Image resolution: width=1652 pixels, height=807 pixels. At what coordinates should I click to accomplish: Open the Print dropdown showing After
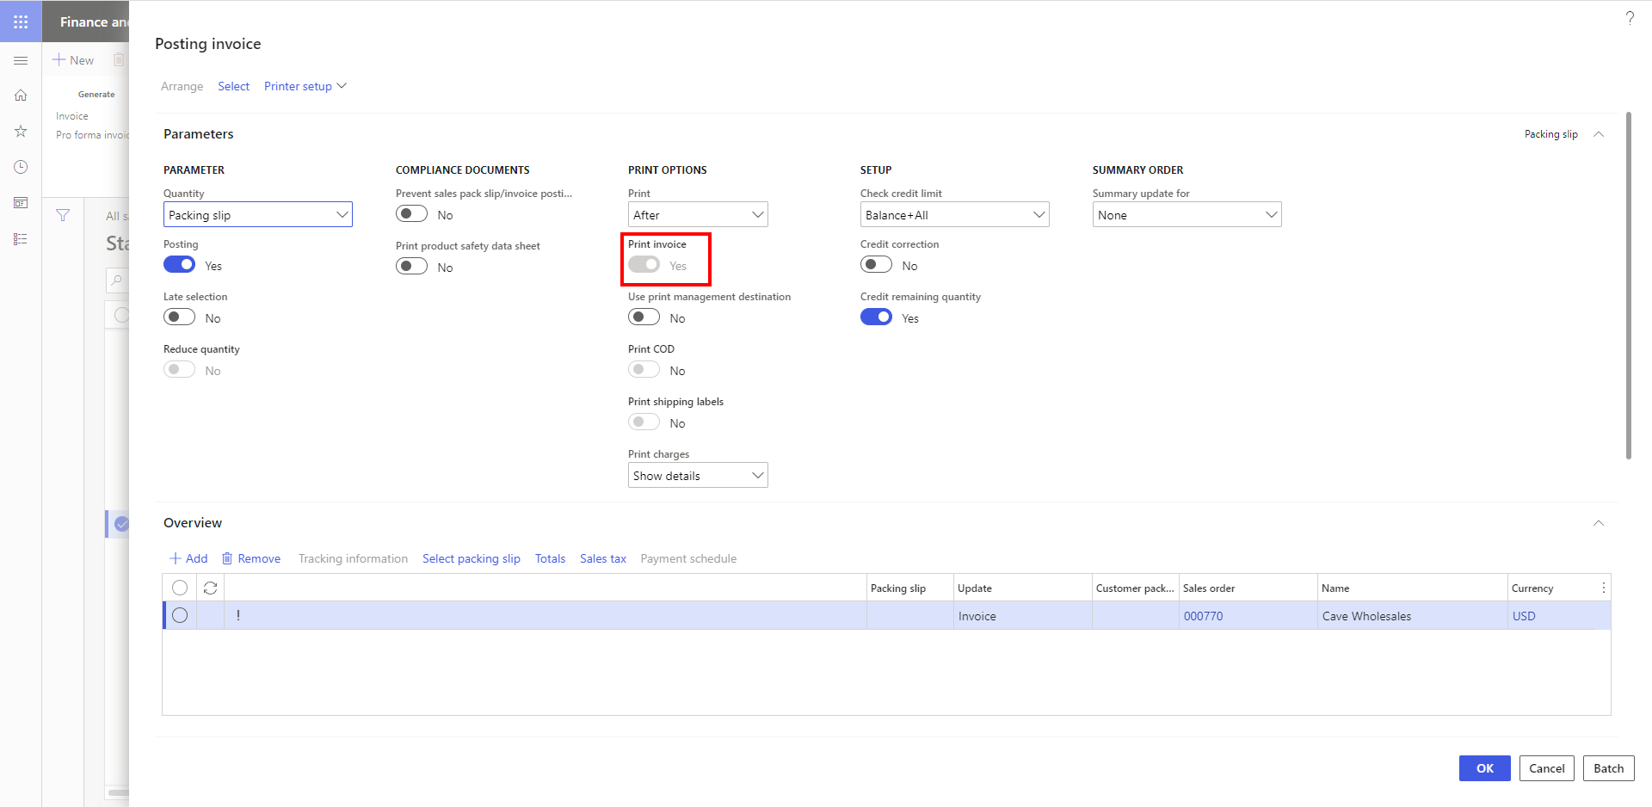pyautogui.click(x=698, y=214)
